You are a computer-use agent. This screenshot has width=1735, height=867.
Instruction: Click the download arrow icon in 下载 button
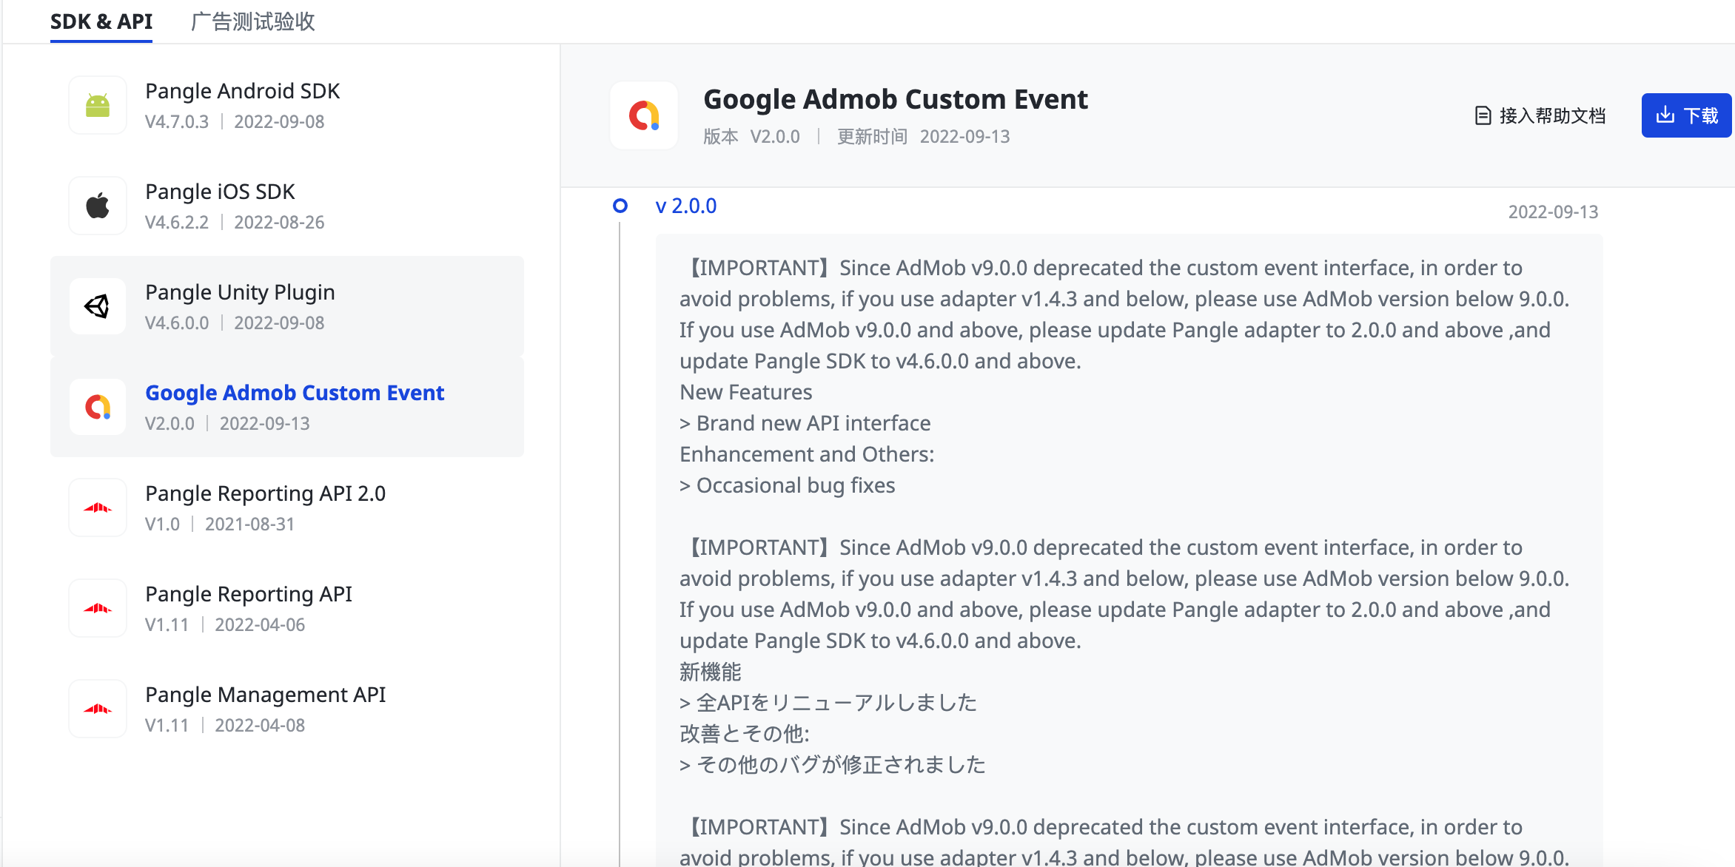1665,115
